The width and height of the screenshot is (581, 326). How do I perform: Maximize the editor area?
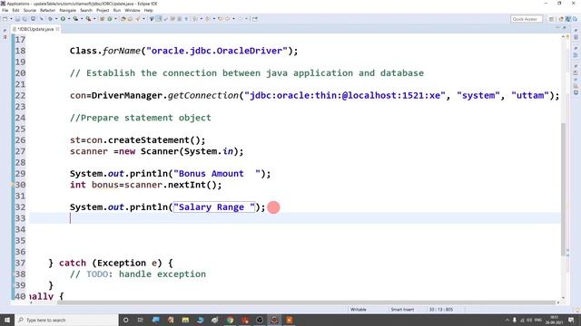564,28
